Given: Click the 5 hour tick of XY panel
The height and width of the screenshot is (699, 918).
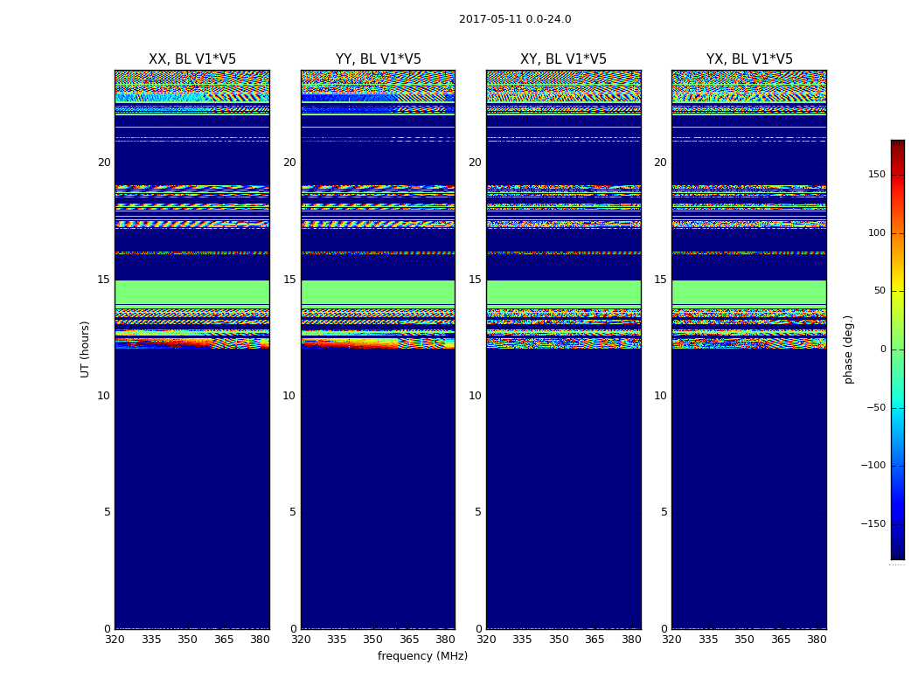Looking at the screenshot, I should pos(478,512).
